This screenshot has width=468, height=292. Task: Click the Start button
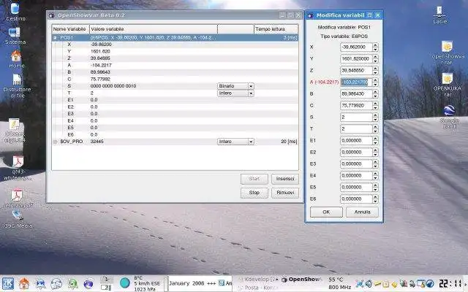coord(254,179)
